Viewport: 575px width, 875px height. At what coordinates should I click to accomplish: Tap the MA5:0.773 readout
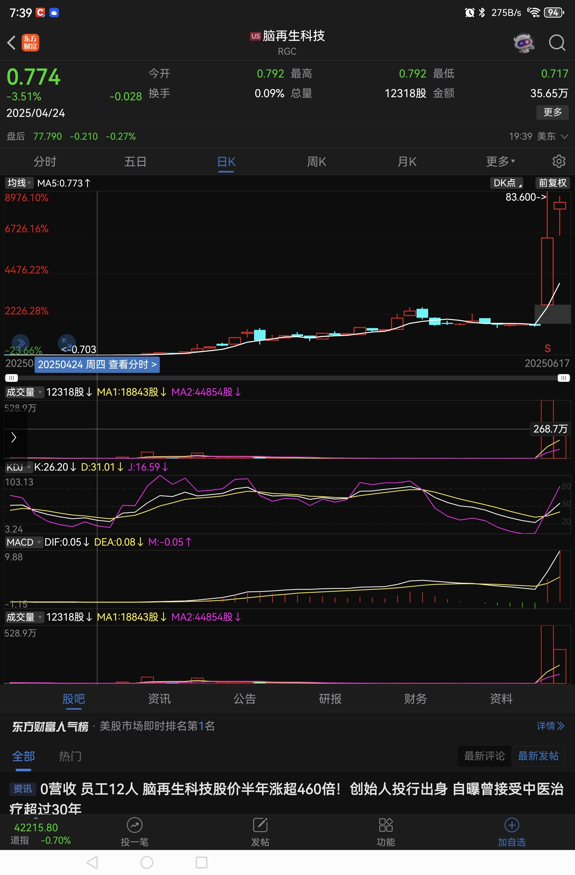click(64, 183)
